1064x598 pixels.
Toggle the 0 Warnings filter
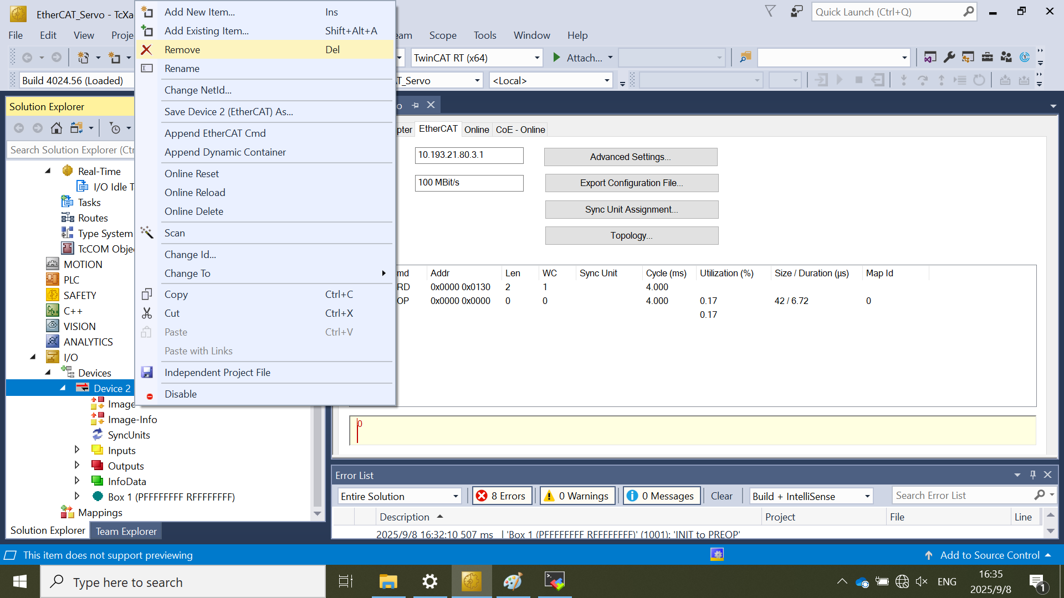[577, 496]
